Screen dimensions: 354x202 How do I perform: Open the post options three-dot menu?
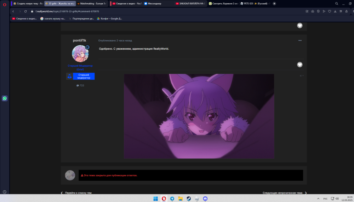click(x=300, y=40)
